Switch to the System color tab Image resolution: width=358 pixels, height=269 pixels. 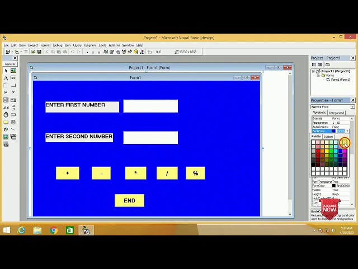coord(328,137)
